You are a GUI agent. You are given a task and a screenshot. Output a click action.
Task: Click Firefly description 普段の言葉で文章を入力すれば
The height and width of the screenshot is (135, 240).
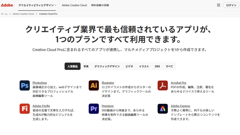[x=54, y=115]
